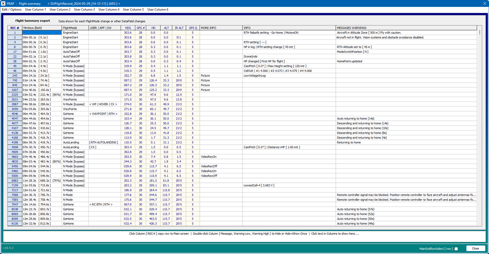
Task: Select the User Column 6 menu
Action: tap(158, 9)
